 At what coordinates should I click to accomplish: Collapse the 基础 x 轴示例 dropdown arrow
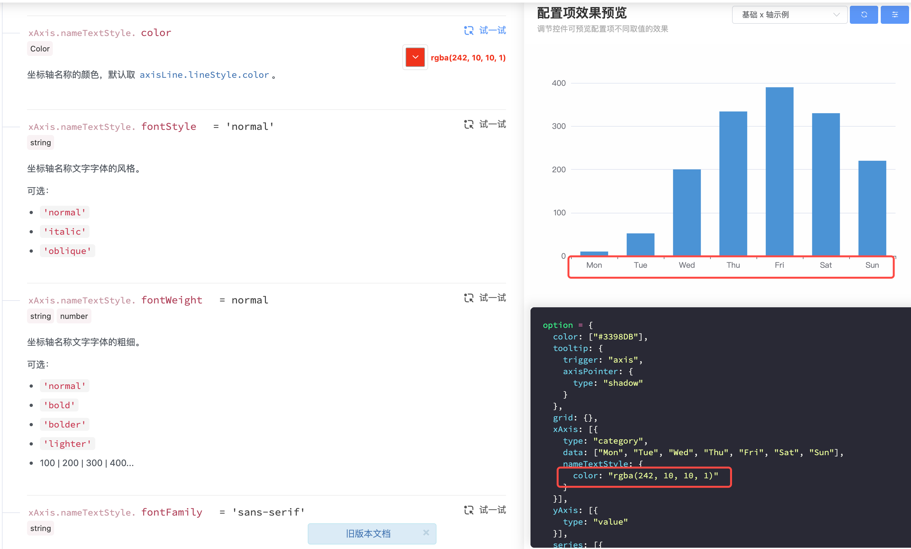(837, 15)
